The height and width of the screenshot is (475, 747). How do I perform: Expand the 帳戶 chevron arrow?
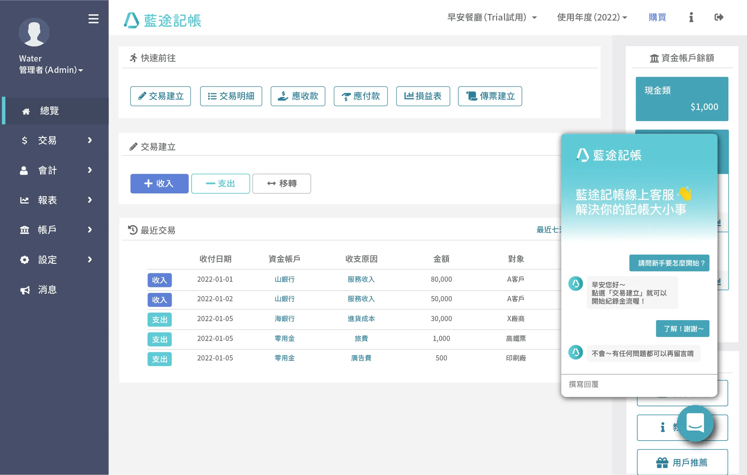pos(90,230)
